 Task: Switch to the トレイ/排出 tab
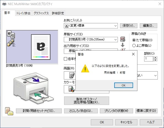point(24,13)
